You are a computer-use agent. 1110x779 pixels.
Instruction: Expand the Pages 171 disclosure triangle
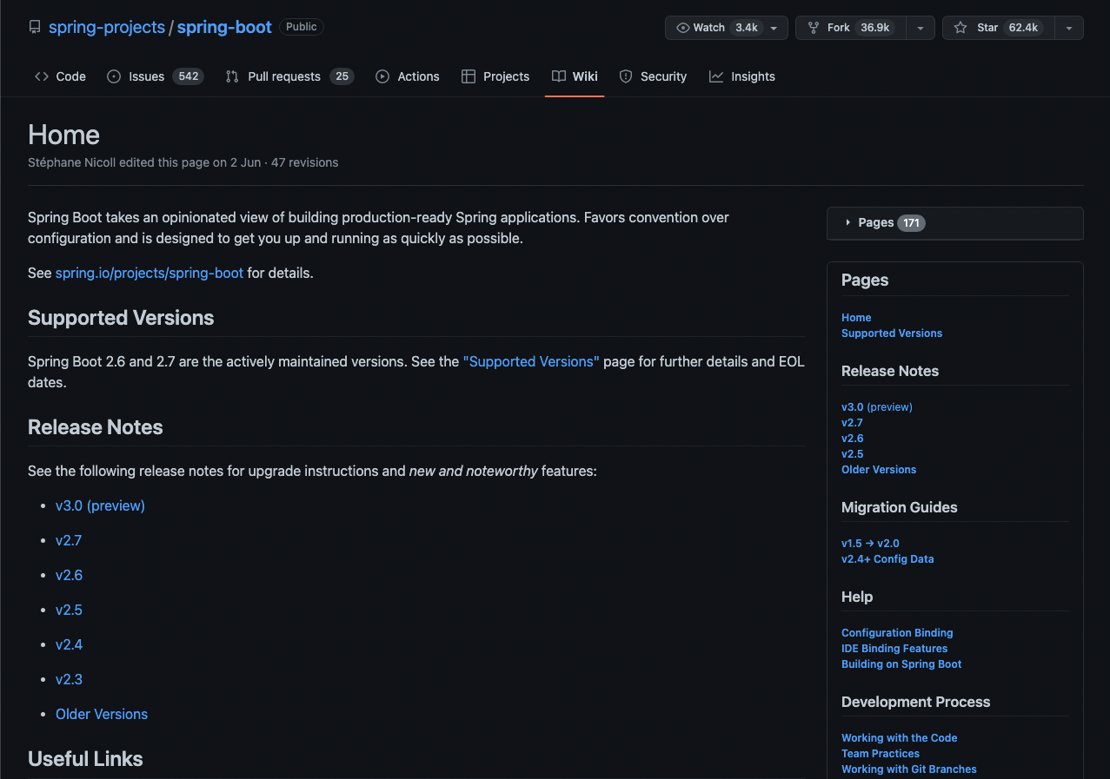(847, 223)
